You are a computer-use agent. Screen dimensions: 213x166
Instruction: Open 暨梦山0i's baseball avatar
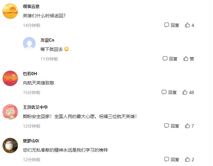click(10, 146)
